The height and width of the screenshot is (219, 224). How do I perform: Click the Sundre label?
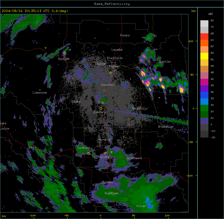[76, 102]
